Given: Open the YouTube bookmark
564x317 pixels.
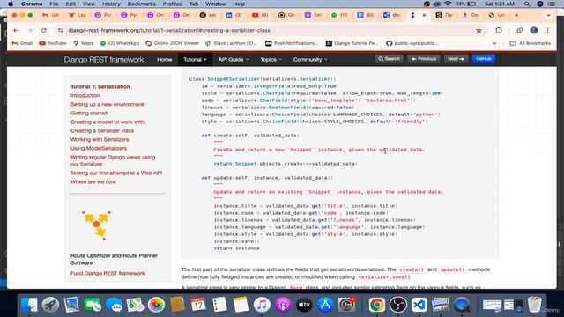Looking at the screenshot, I should click(x=53, y=43).
